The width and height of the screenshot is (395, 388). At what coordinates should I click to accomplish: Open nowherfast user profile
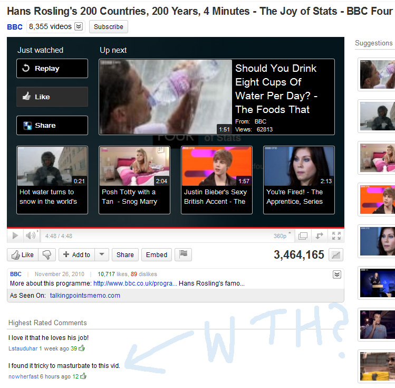point(23,376)
